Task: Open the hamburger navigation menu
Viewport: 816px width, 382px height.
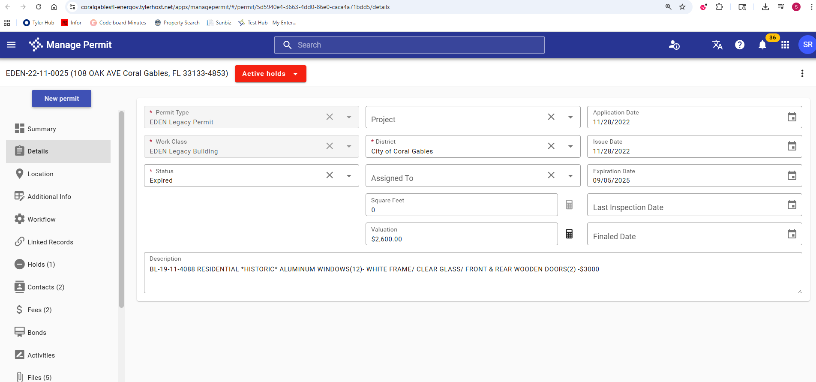Action: click(12, 45)
